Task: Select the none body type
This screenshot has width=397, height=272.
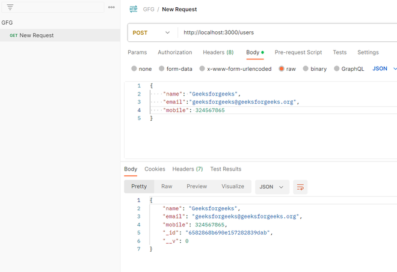Action: [x=134, y=69]
